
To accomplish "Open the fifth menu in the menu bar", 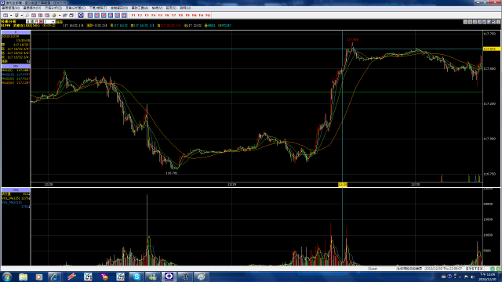I will click(97, 8).
